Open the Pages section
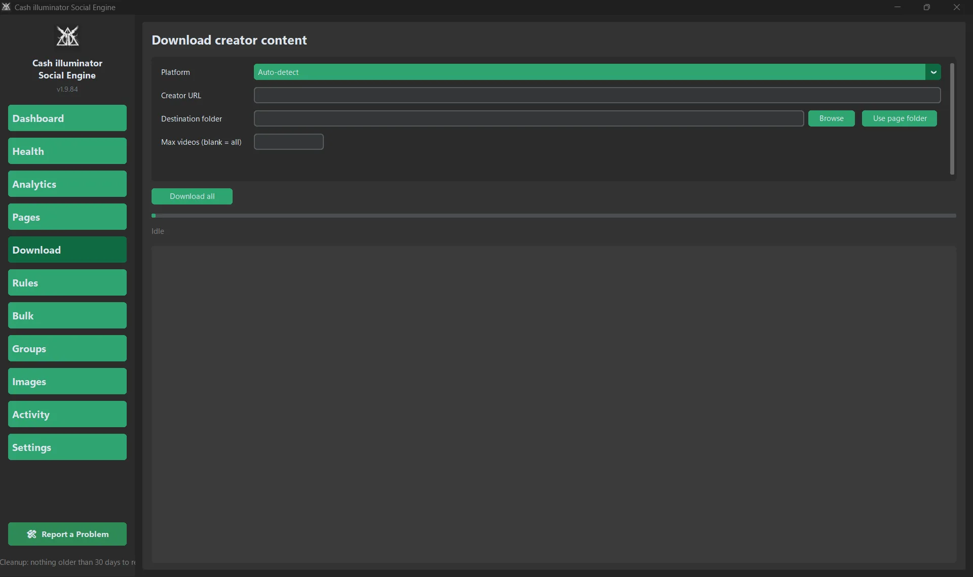Image resolution: width=973 pixels, height=577 pixels. click(x=67, y=217)
